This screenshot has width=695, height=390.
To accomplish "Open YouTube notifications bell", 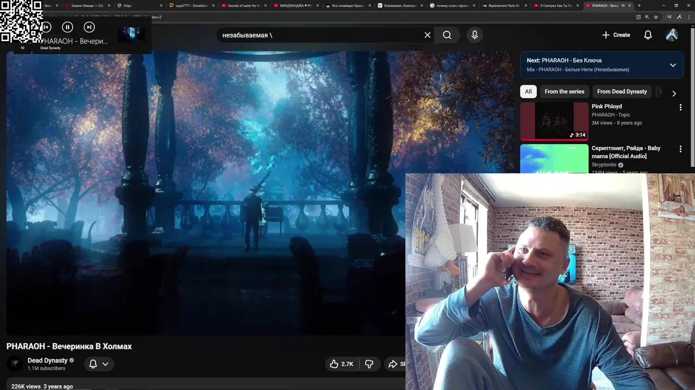I will coord(648,35).
